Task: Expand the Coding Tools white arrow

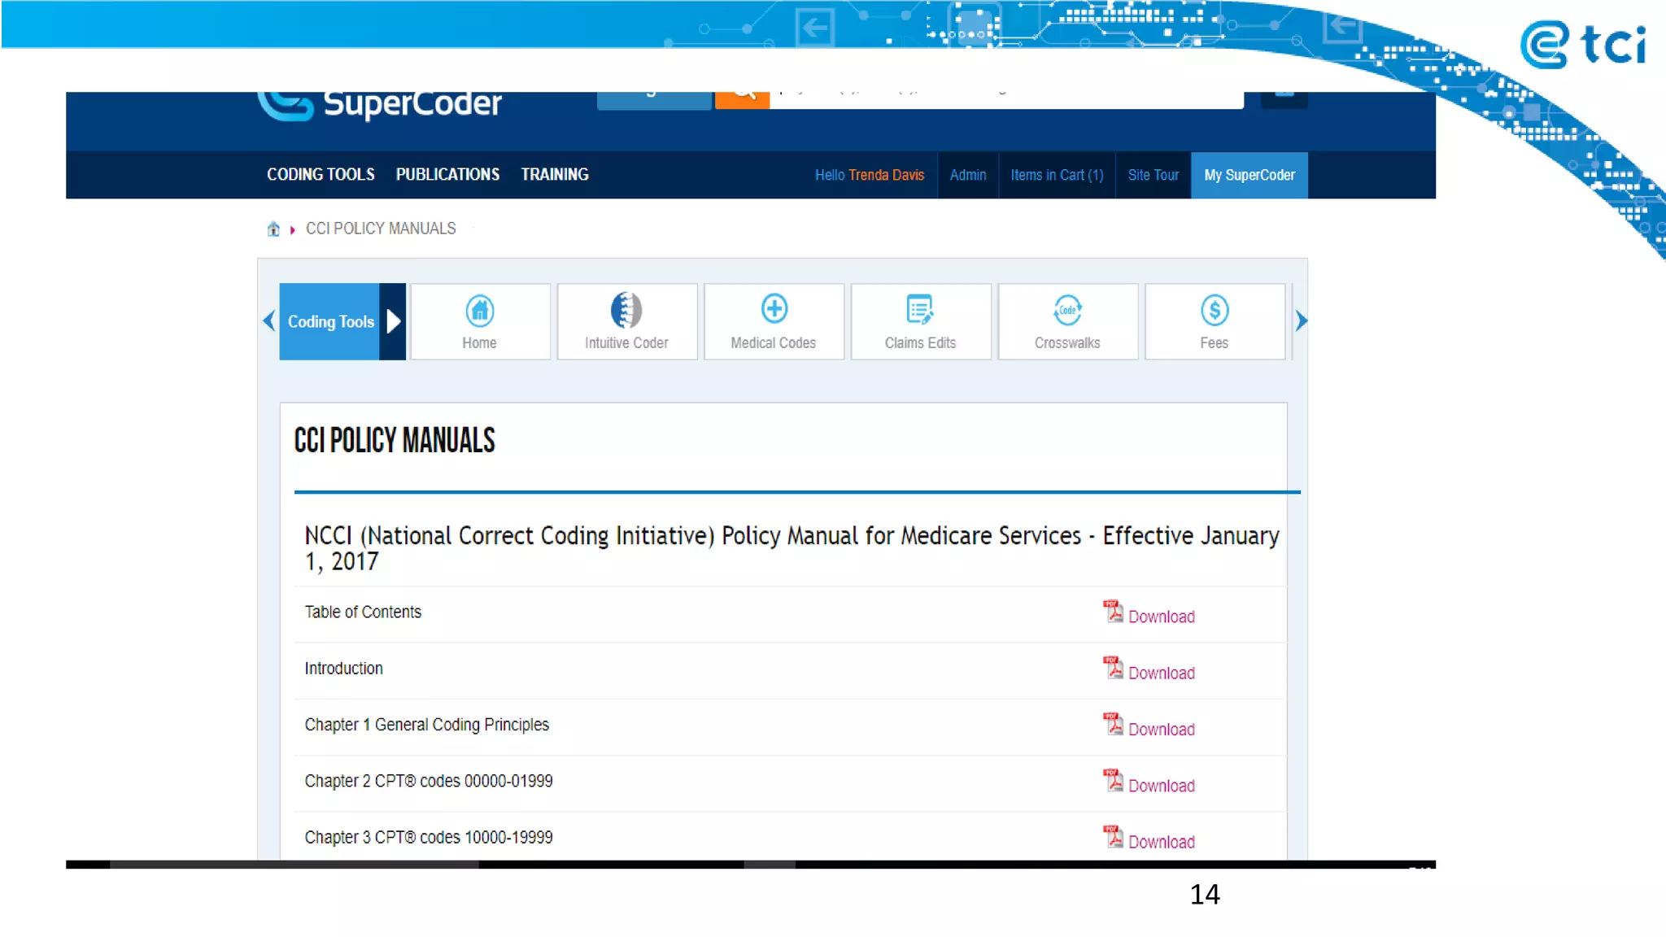Action: [393, 321]
